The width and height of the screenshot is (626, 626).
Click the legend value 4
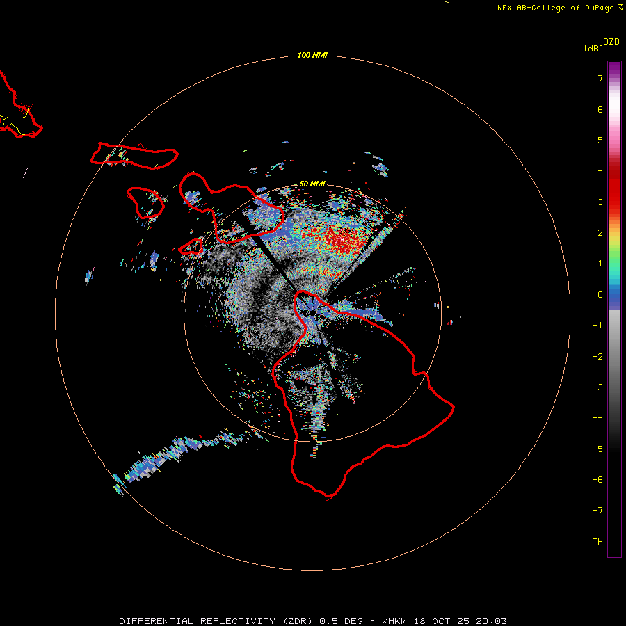coord(600,171)
